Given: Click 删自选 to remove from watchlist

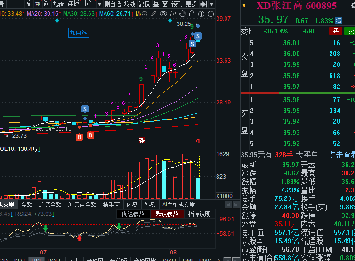Looking at the screenshot, I should [113, 4].
